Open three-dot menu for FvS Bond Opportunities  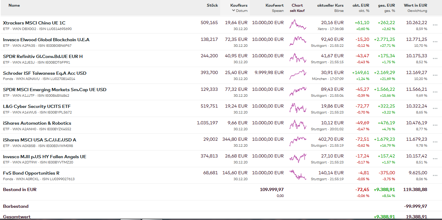pos(435,175)
